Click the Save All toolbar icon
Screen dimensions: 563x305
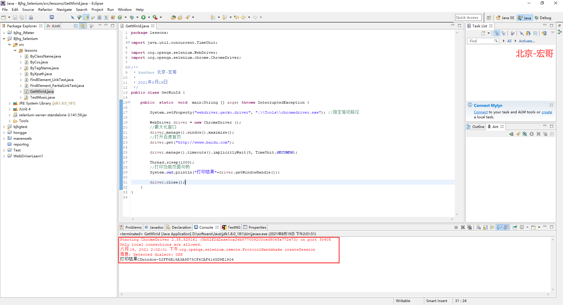(x=22, y=17)
